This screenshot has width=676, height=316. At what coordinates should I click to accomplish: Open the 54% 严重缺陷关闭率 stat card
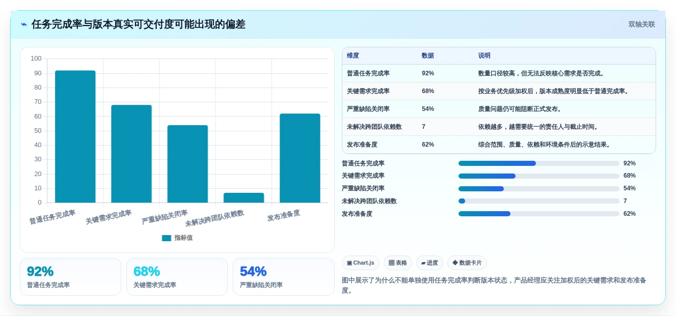click(x=283, y=277)
